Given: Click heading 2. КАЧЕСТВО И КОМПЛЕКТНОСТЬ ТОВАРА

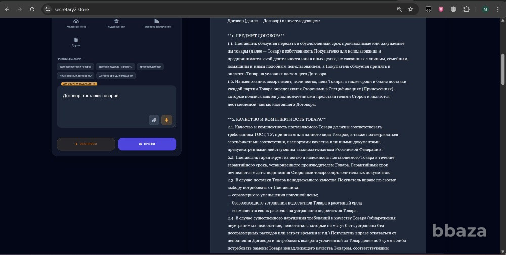Looking at the screenshot, I should 277,119.
